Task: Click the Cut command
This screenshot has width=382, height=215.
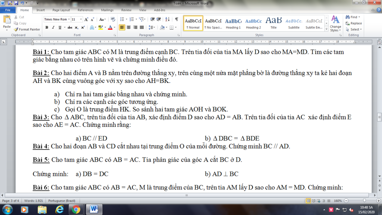Action: click(19, 17)
